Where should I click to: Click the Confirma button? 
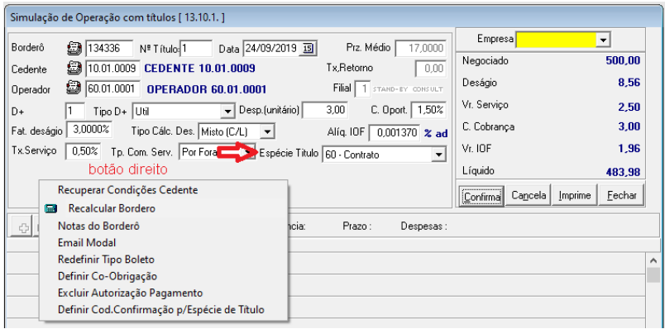click(x=481, y=195)
